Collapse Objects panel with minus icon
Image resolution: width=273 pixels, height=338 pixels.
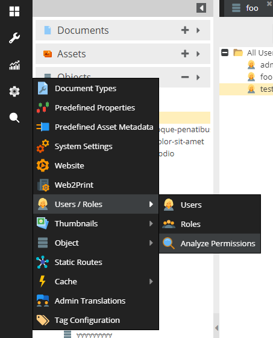pos(185,77)
